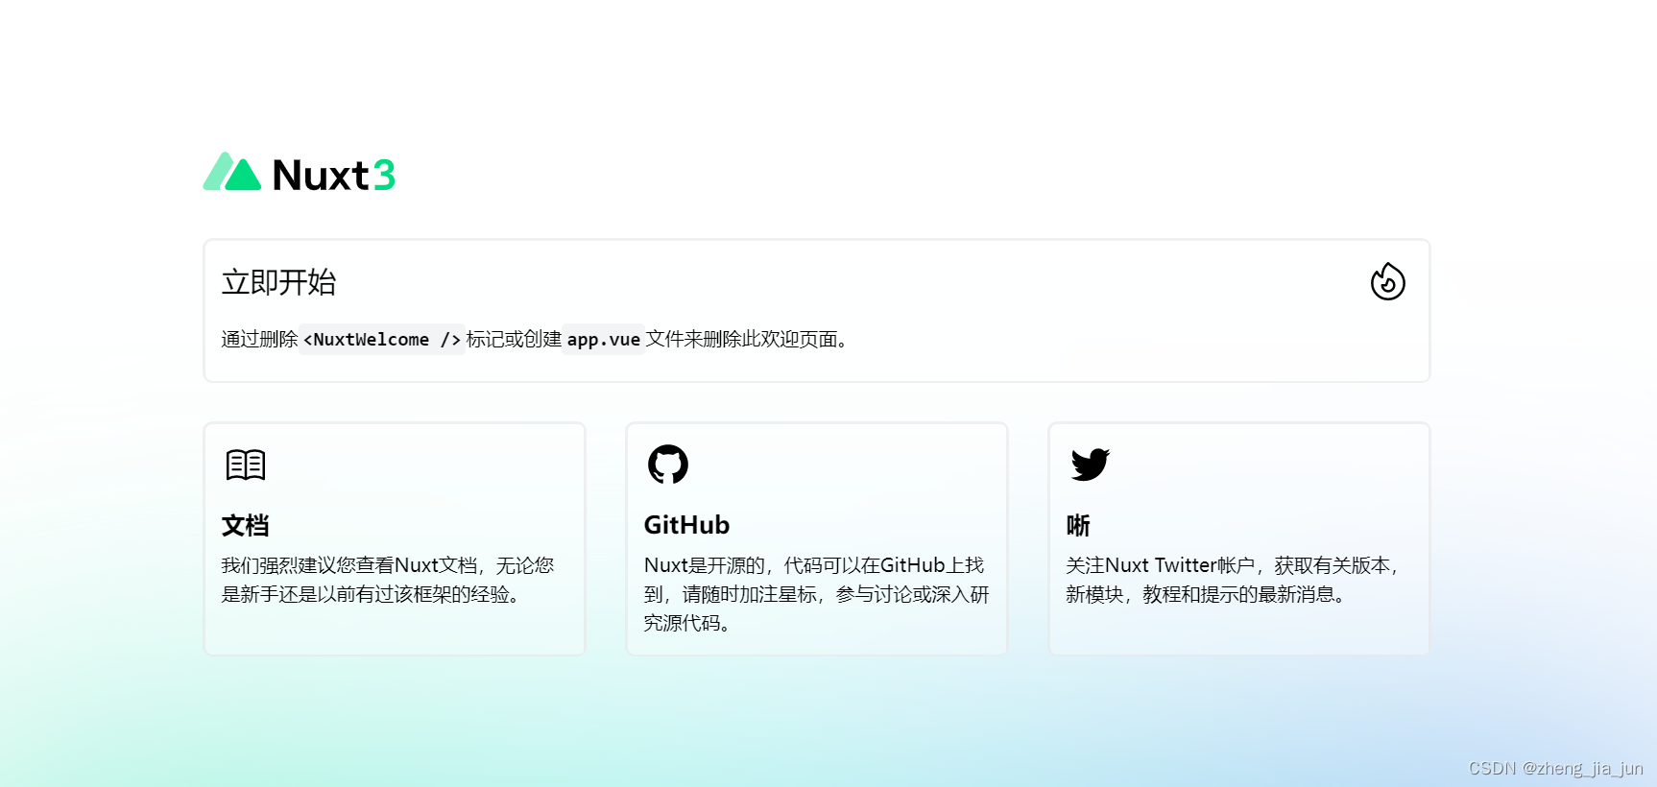Open the 嘶 Twitter card title
The image size is (1657, 787).
tap(1078, 525)
